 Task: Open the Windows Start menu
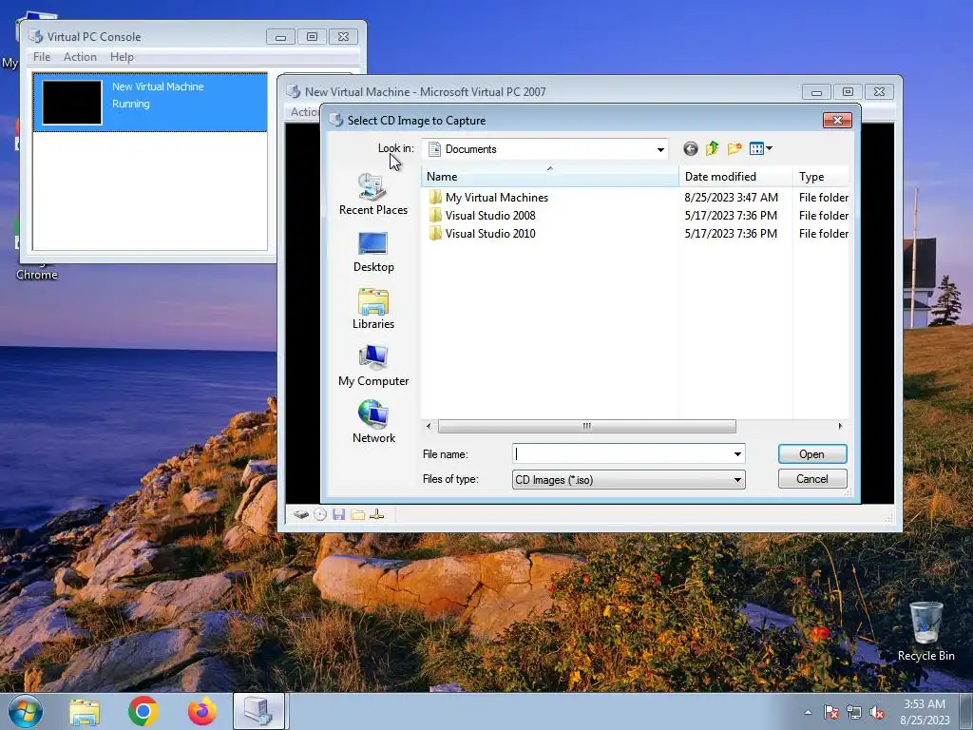coord(26,711)
